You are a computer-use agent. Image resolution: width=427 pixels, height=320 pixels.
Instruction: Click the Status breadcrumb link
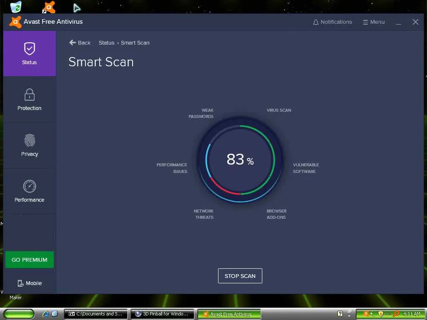coord(106,43)
